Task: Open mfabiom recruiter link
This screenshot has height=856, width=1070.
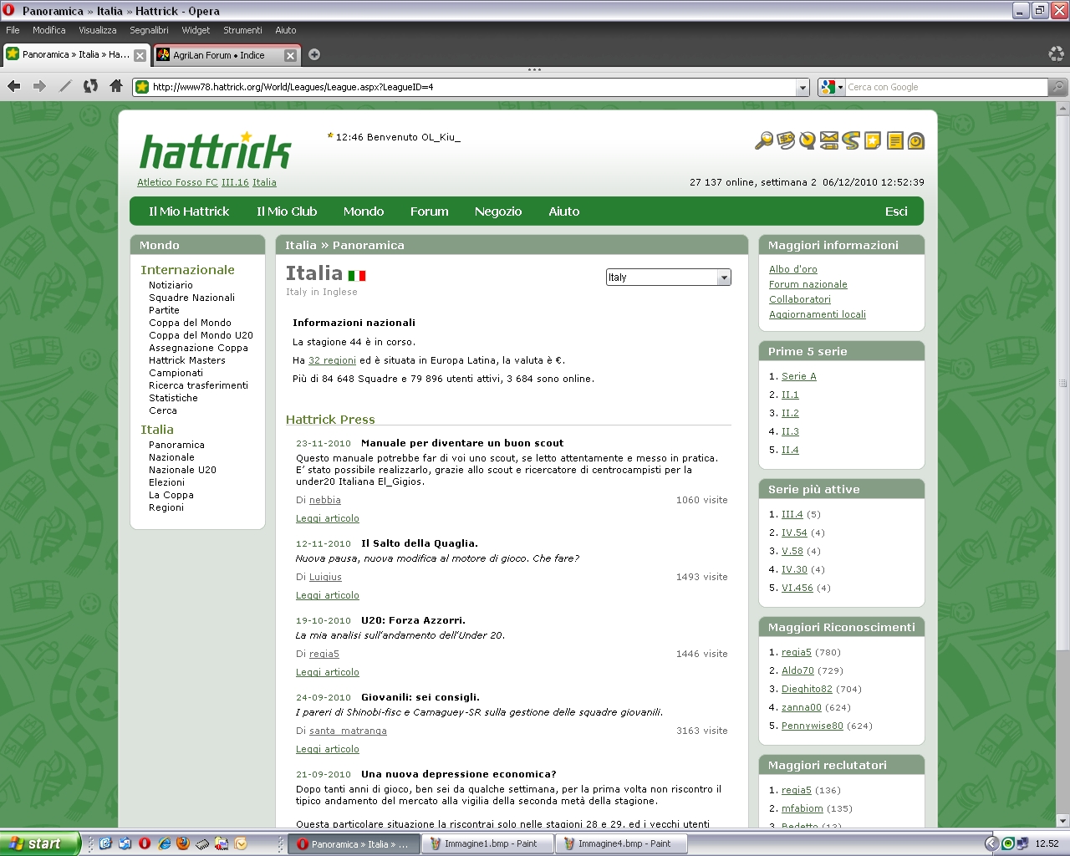Action: [802, 808]
